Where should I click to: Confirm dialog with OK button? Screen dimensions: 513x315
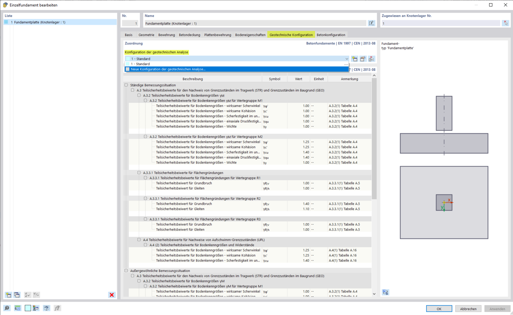[x=439, y=309]
